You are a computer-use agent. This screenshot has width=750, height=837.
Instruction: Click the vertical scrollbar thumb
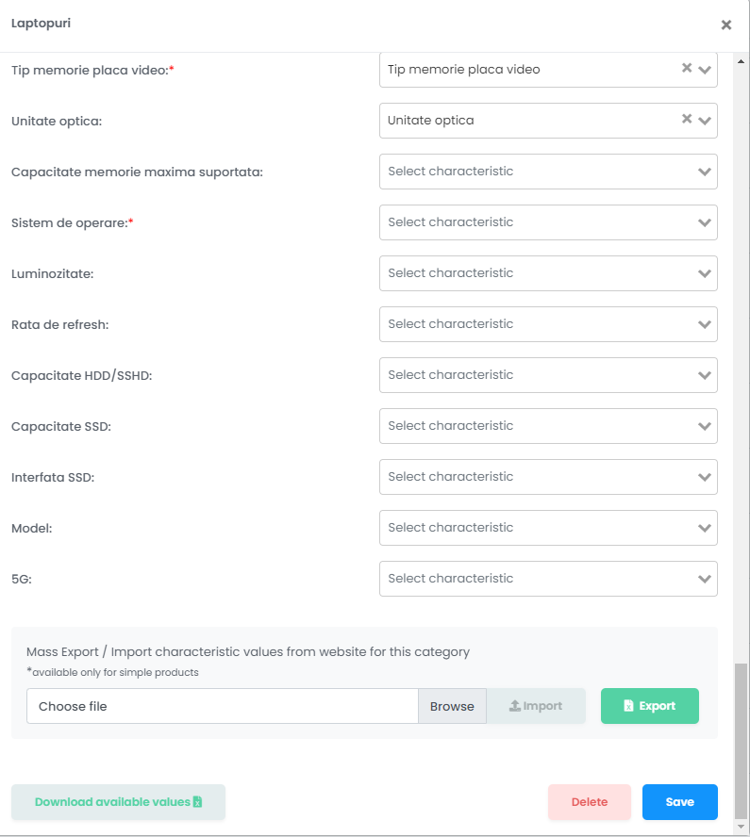(x=741, y=741)
